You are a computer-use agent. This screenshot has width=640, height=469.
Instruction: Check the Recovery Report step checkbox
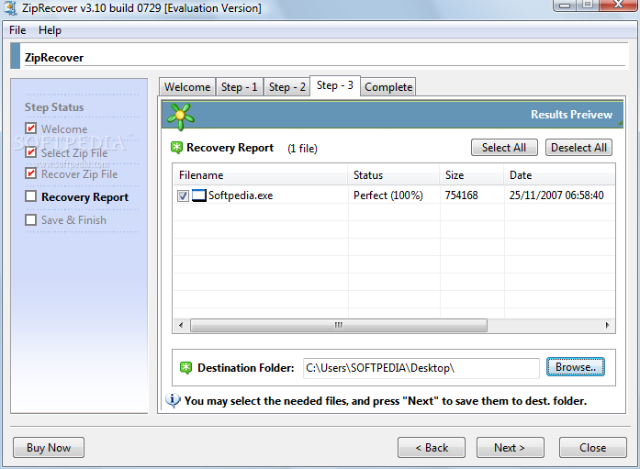point(31,196)
